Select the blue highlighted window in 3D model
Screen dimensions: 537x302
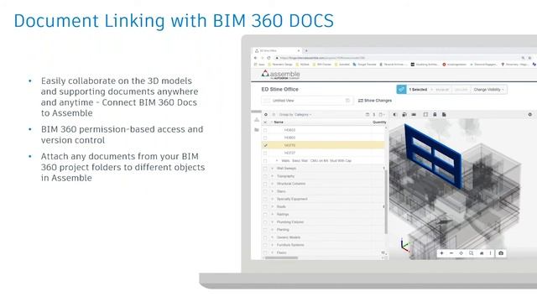(433, 156)
